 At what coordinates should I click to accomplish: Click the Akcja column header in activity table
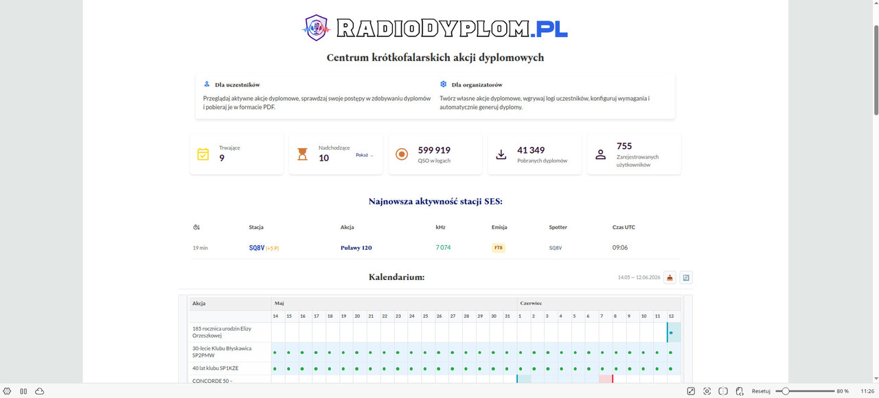point(347,227)
